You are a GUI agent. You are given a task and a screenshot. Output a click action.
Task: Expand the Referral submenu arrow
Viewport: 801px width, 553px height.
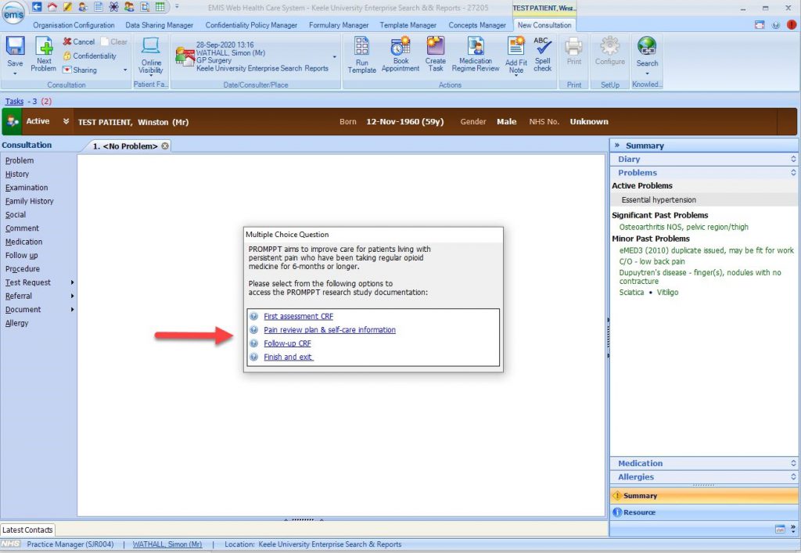[72, 296]
